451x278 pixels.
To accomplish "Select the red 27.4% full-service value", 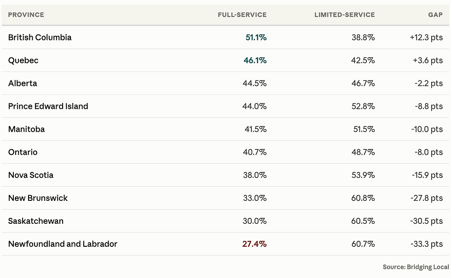I will click(254, 244).
